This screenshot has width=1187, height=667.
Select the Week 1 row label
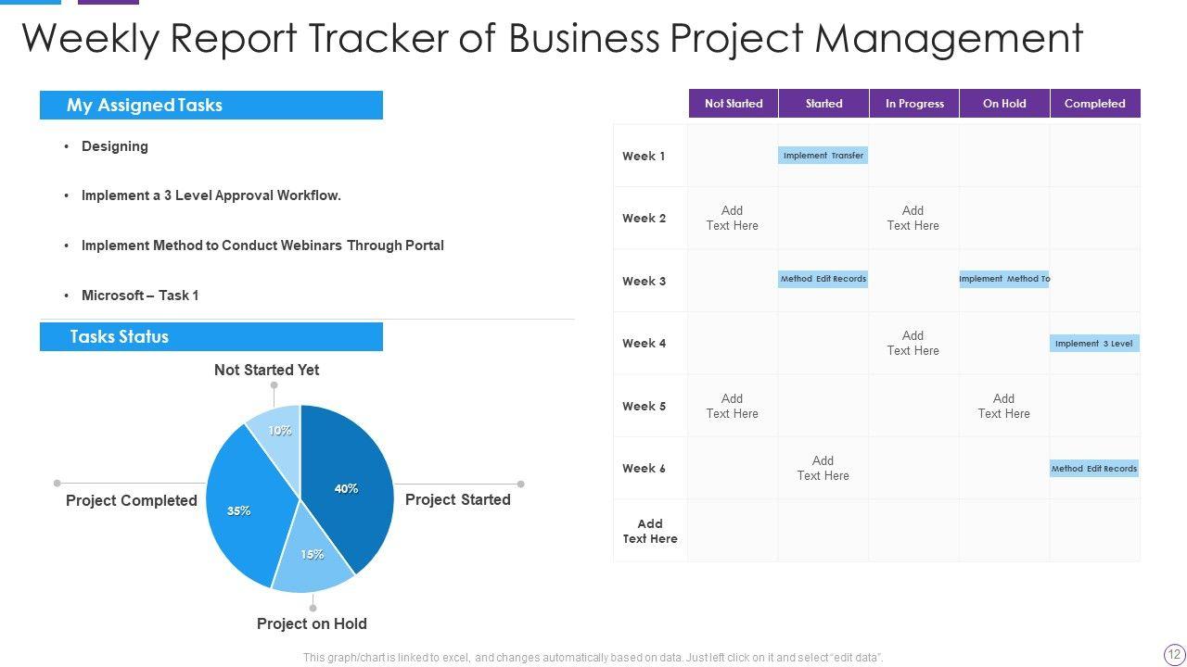644,157
